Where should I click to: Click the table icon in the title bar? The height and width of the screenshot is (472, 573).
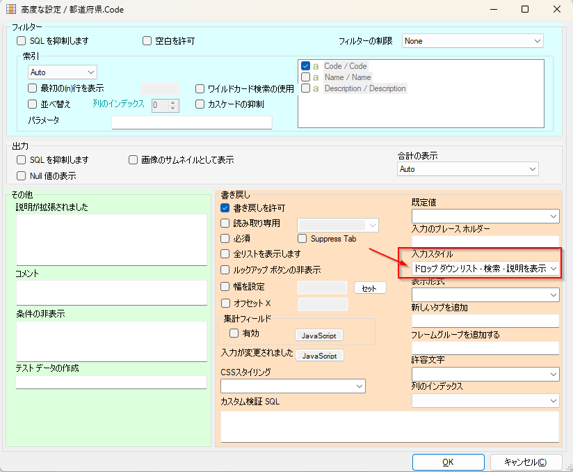11,9
